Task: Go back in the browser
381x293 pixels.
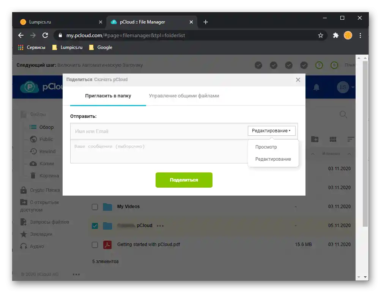Action: point(21,36)
